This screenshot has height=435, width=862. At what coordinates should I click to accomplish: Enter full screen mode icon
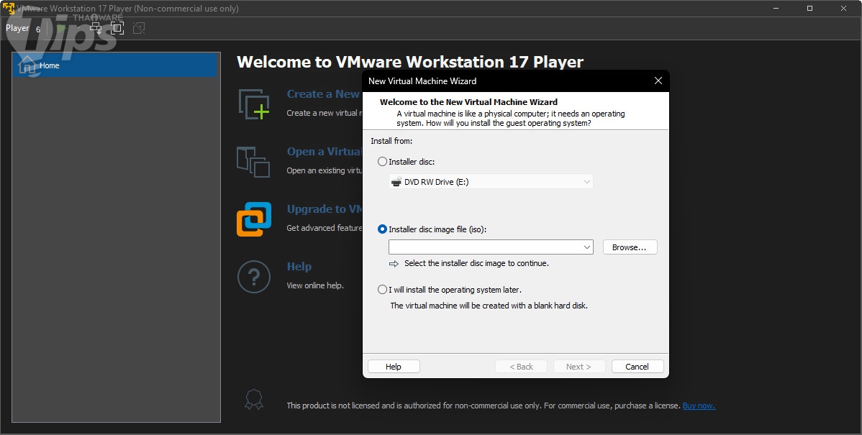(117, 28)
